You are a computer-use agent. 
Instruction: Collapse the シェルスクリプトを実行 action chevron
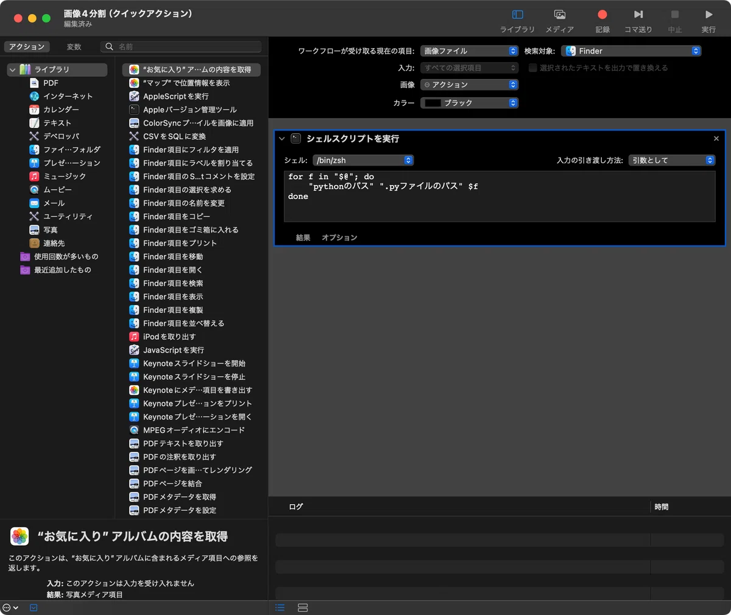pos(282,139)
